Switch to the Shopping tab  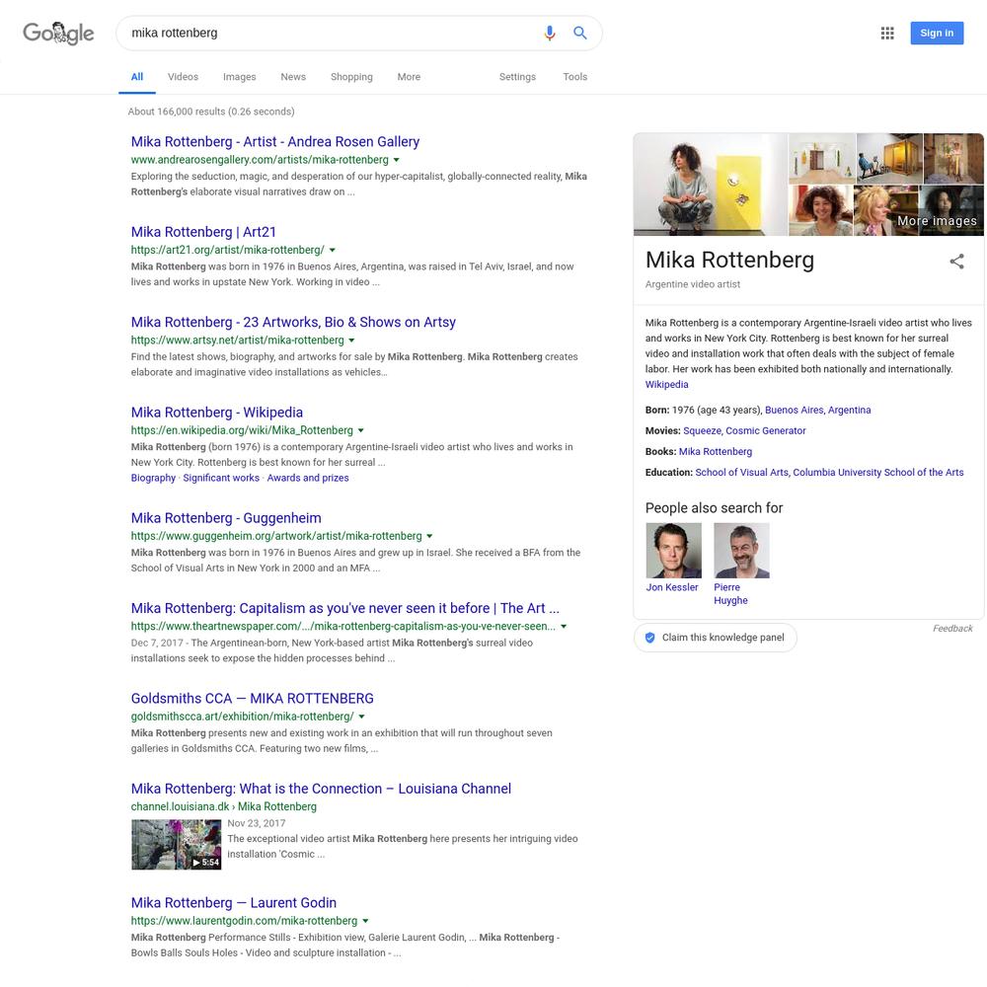(x=351, y=77)
